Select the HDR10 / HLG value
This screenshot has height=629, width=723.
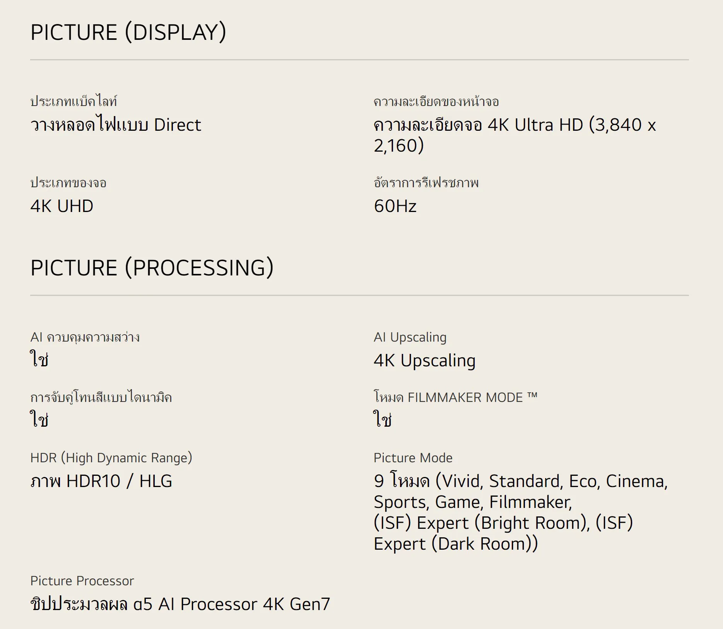[101, 481]
